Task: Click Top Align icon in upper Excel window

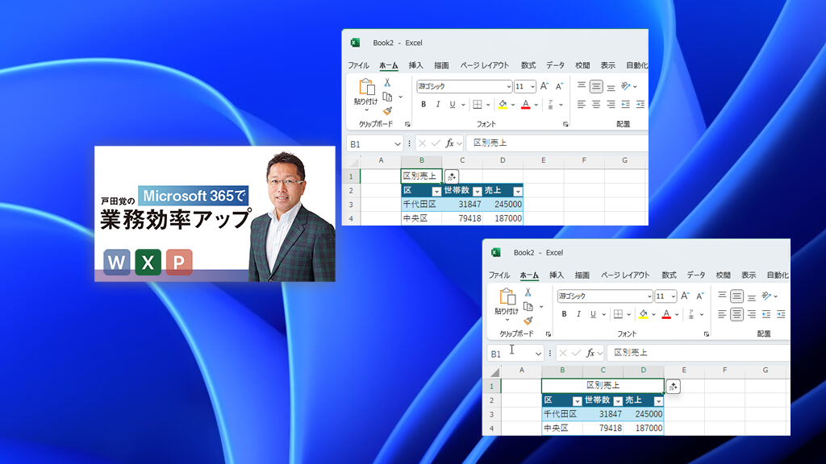Action: point(582,85)
